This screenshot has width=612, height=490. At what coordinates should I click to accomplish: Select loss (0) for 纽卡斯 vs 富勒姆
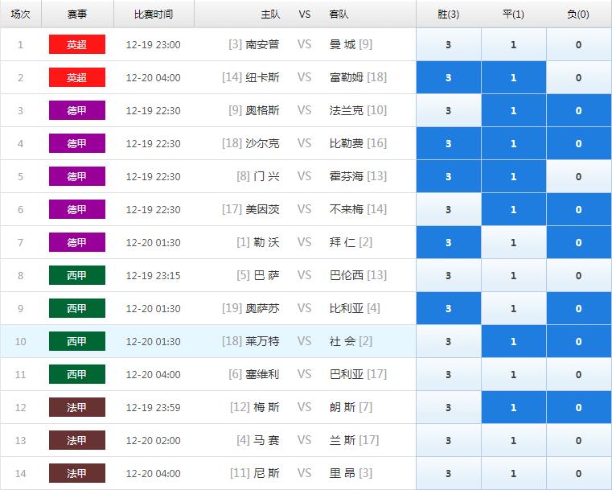click(x=579, y=77)
